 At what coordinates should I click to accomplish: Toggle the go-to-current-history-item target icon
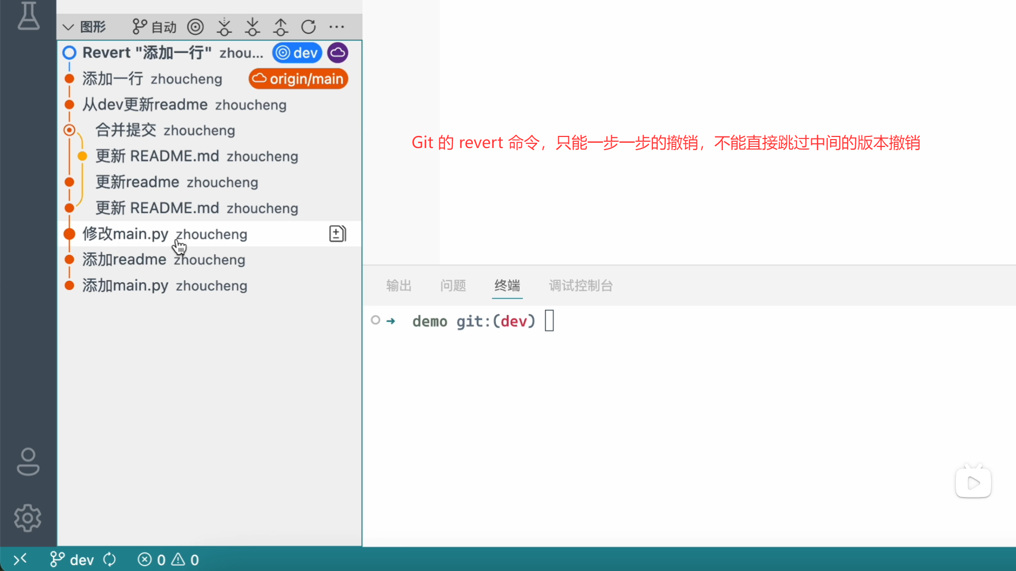[195, 26]
